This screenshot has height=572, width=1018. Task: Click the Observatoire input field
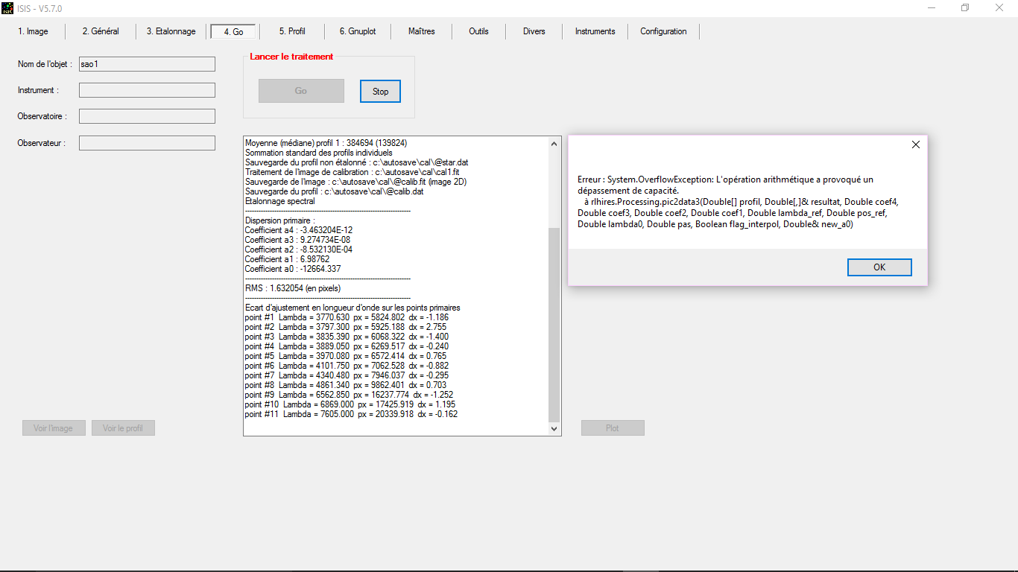pos(147,116)
